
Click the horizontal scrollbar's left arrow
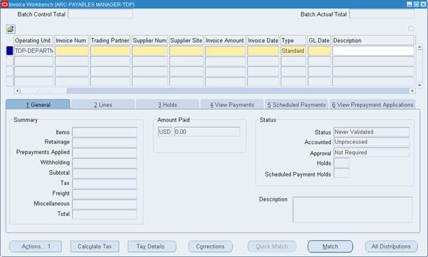coord(17,91)
